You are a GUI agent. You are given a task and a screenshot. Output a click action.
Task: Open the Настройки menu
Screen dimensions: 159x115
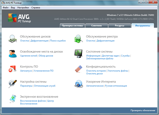point(23,8)
